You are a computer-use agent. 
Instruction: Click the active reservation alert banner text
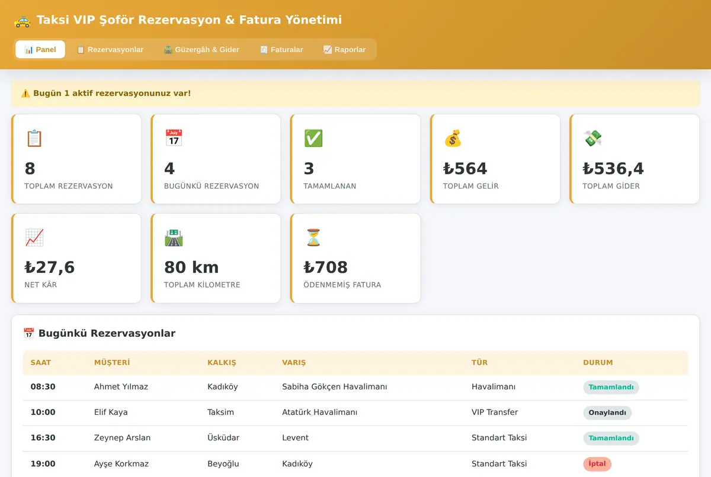(x=112, y=94)
